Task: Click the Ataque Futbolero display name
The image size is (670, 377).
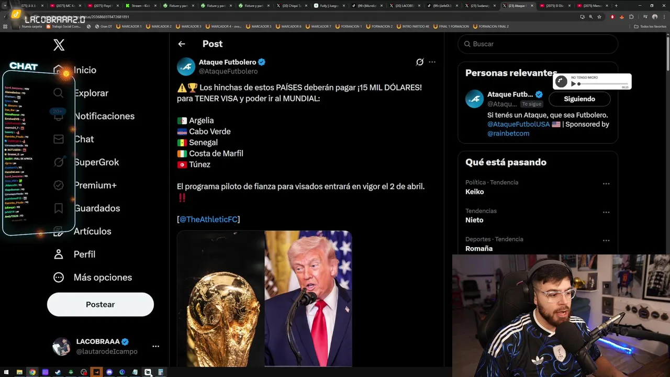Action: click(x=227, y=62)
